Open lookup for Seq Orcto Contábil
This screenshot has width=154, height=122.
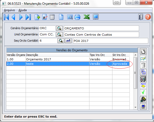(x=61, y=41)
